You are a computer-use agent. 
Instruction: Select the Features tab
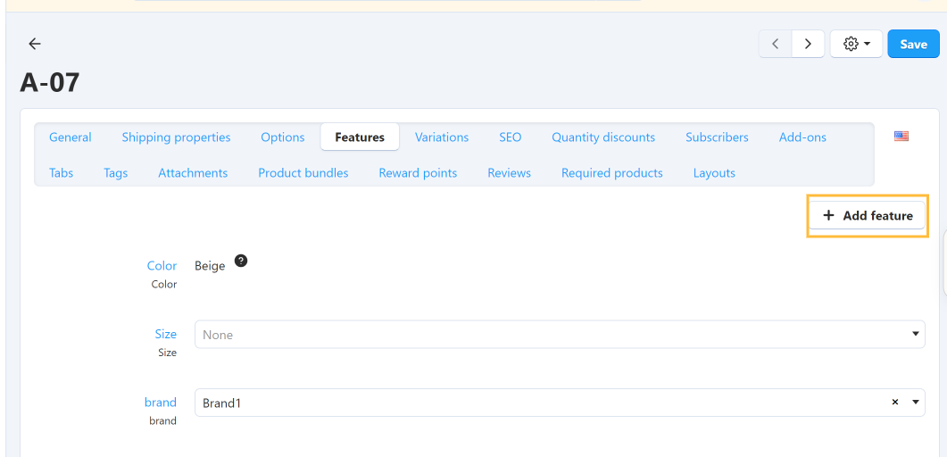[360, 137]
